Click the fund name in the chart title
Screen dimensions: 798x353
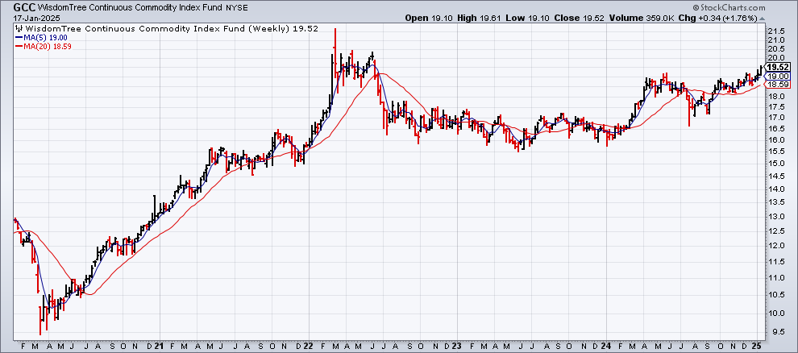click(131, 7)
